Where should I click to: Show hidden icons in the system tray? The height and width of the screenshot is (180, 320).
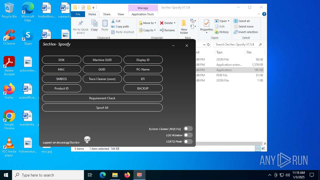[269, 175]
